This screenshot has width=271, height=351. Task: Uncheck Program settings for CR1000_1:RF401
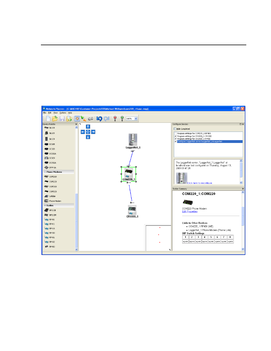click(x=176, y=139)
